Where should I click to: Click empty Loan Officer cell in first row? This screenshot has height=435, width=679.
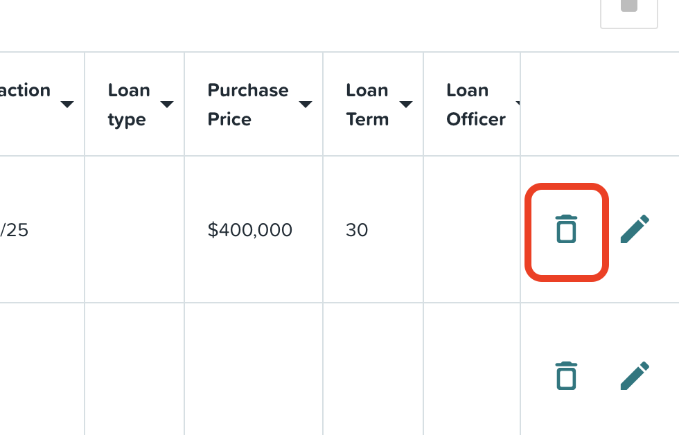tap(472, 229)
